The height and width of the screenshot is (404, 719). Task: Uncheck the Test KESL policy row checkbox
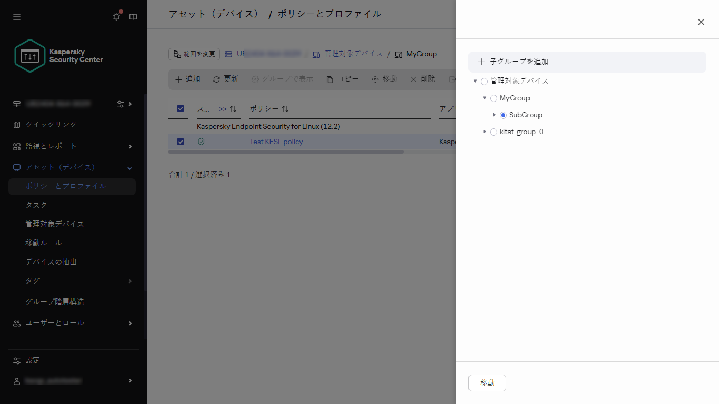pyautogui.click(x=181, y=142)
